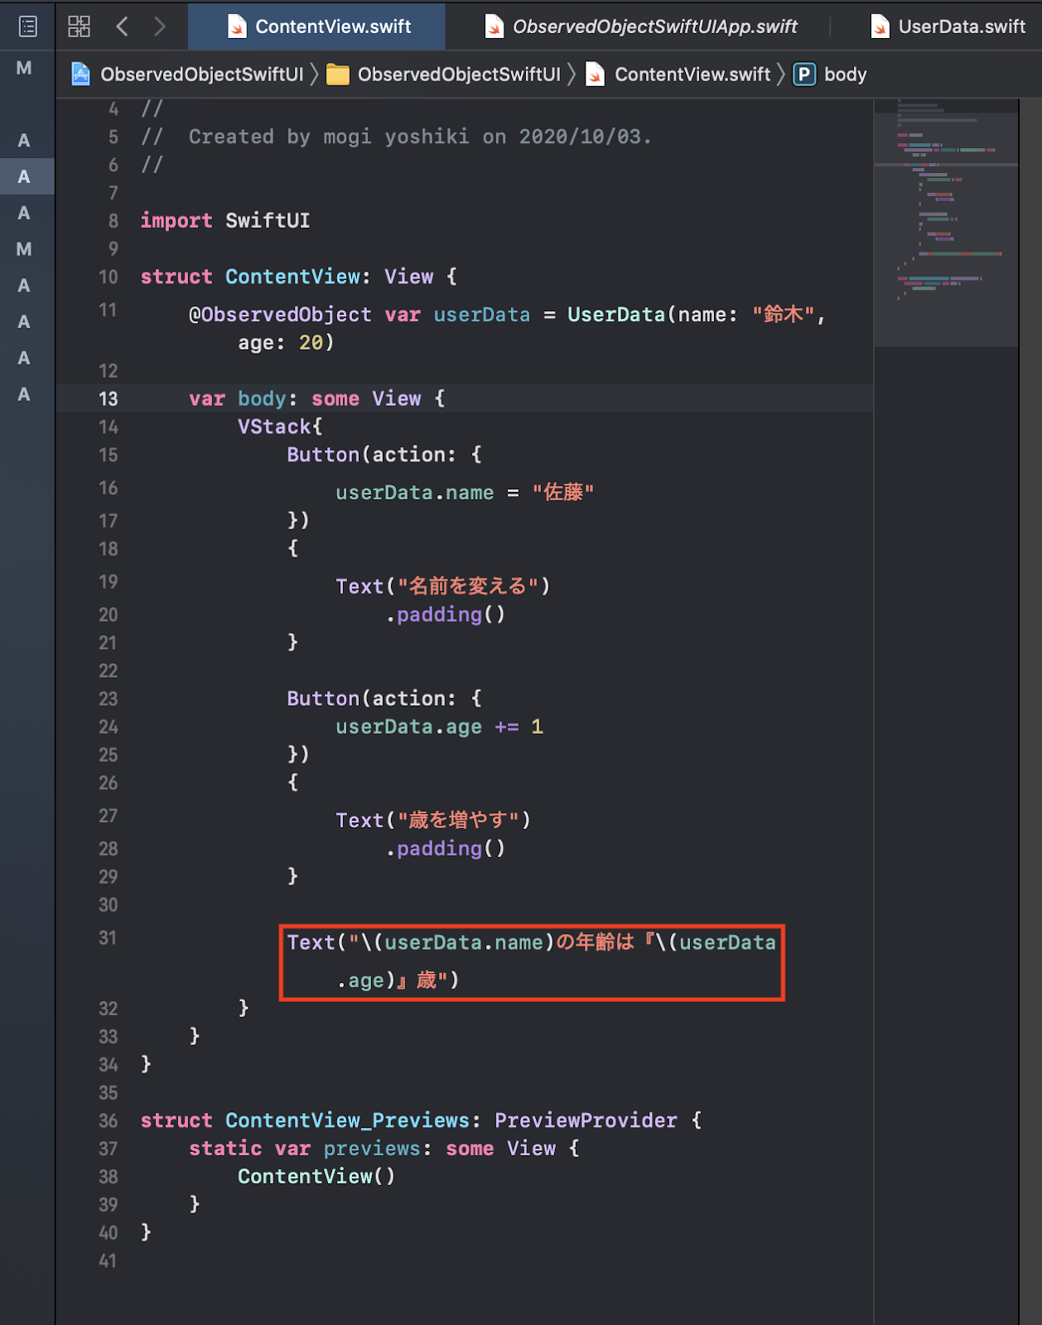Image resolution: width=1042 pixels, height=1325 pixels.
Task: Click userData.age on line 24
Action: pos(408,727)
